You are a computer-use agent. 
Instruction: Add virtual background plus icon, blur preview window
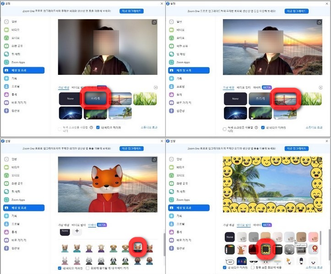(156, 87)
